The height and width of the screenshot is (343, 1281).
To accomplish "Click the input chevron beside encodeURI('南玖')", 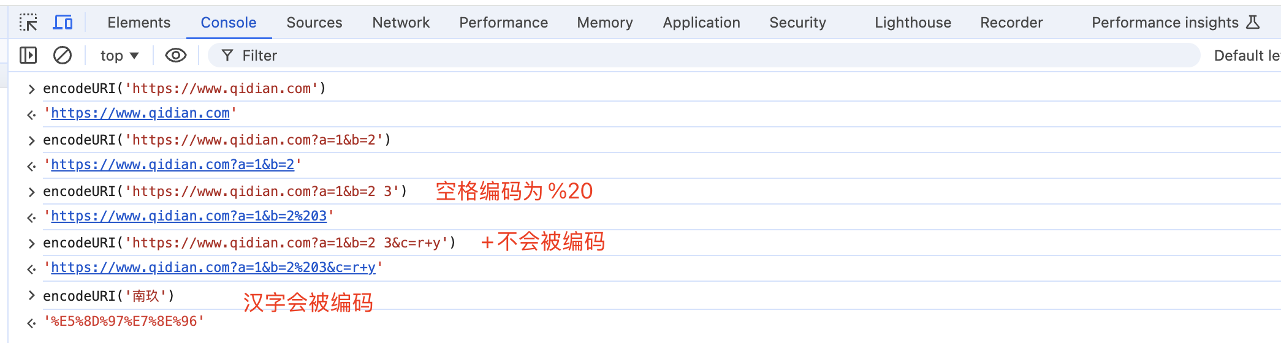I will click(x=31, y=296).
